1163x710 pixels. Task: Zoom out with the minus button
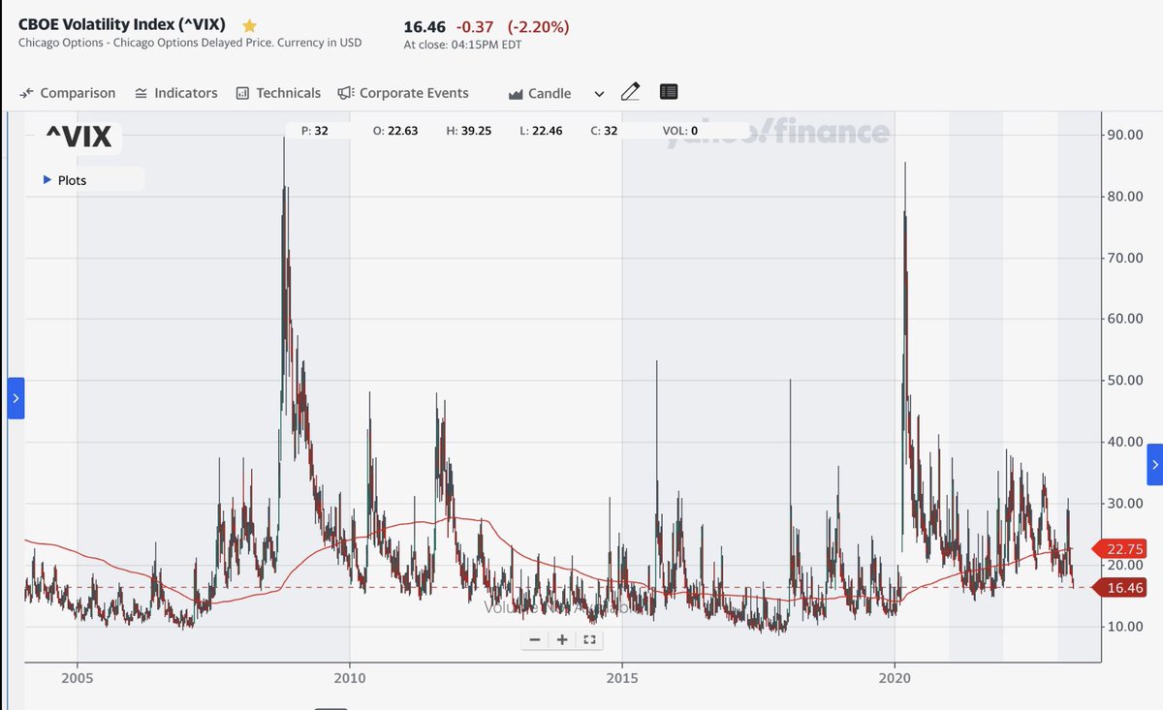click(535, 639)
